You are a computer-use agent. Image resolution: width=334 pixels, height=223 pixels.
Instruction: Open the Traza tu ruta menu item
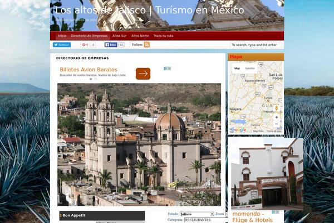click(163, 36)
